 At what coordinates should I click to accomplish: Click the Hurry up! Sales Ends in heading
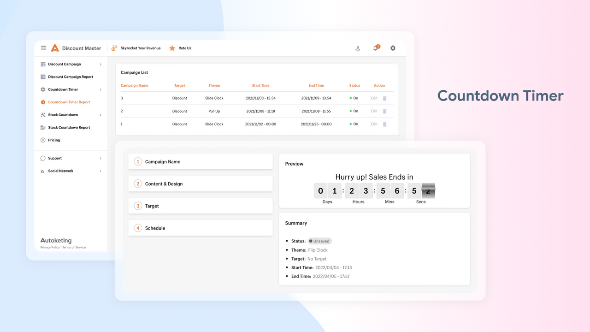[x=374, y=177]
